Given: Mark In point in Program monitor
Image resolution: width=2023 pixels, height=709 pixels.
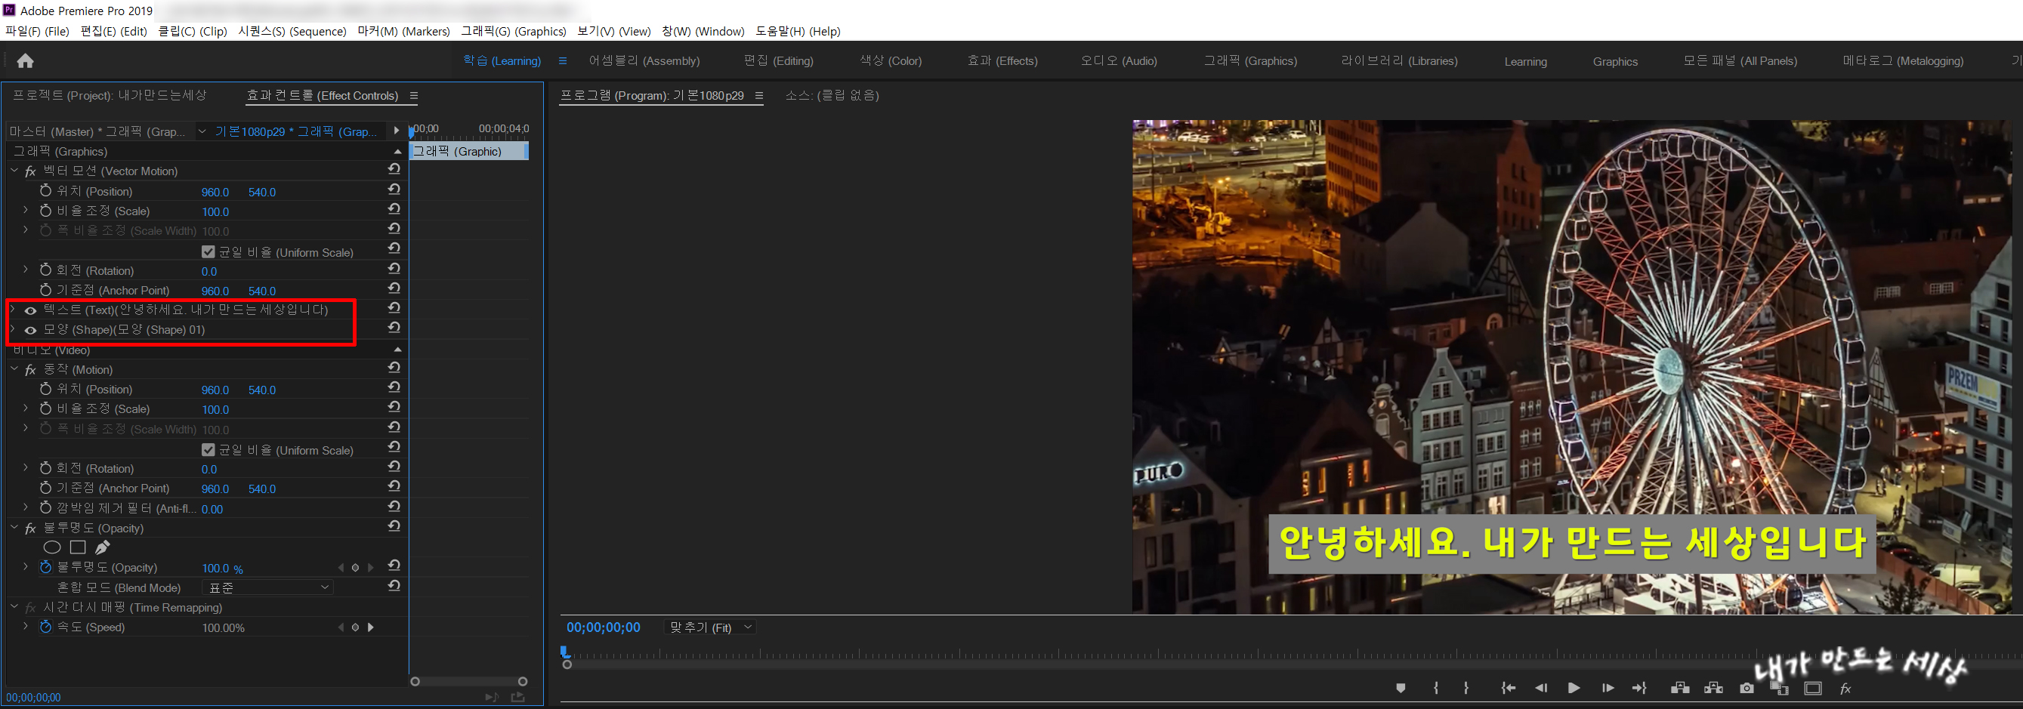Looking at the screenshot, I should tap(1435, 689).
